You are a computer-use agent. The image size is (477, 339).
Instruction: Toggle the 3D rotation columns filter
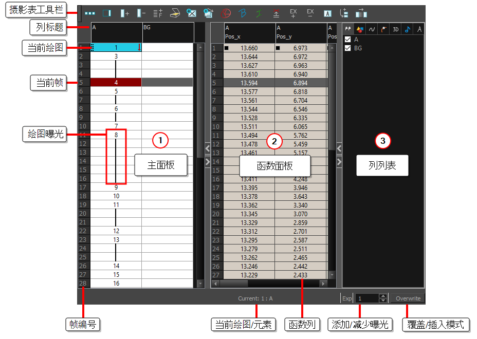click(395, 29)
